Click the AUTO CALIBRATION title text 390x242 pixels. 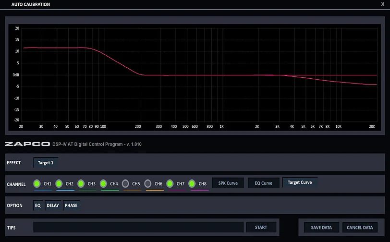coord(31,4)
